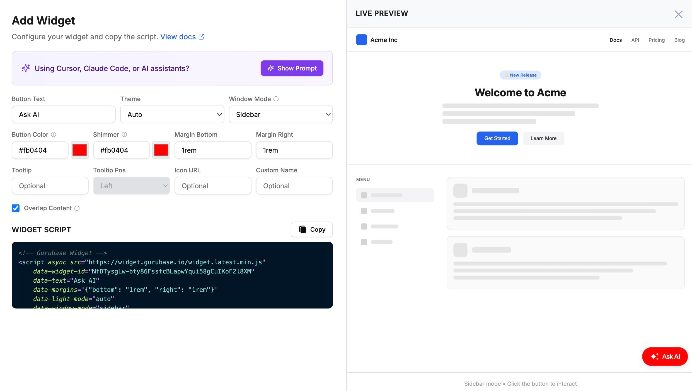
Task: Open Blog in preview navigation
Action: click(679, 40)
